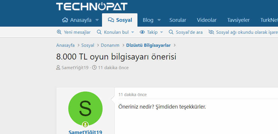Click the thread title 8.000 TL oyun bilgisayarı önerisi
The width and height of the screenshot is (278, 134).
pos(116,57)
